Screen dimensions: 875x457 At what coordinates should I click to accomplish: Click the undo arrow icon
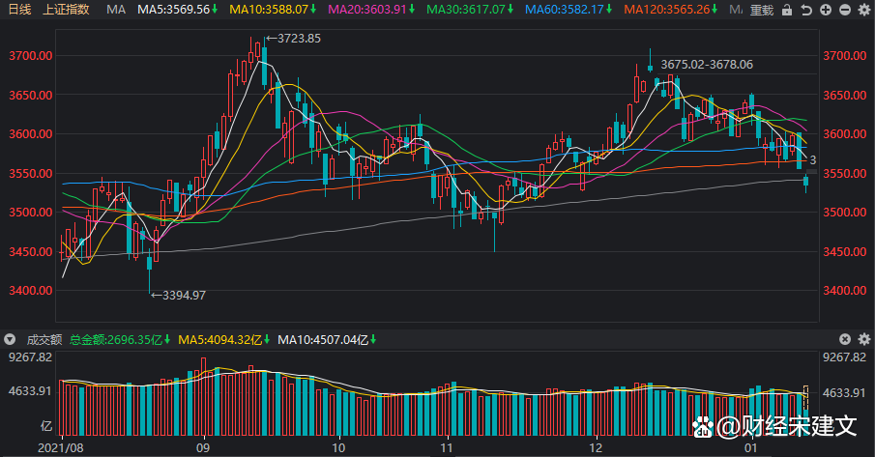coord(807,10)
